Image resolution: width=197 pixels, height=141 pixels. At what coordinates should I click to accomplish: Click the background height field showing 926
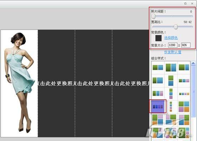[186, 45]
